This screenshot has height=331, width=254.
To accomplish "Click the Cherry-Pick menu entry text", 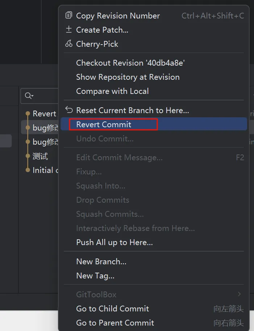I will (97, 44).
